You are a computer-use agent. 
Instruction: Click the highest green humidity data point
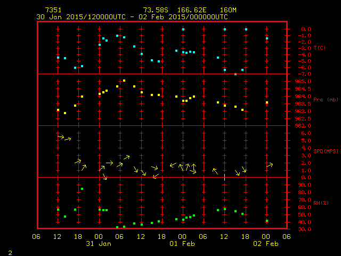pyautogui.click(x=82, y=189)
